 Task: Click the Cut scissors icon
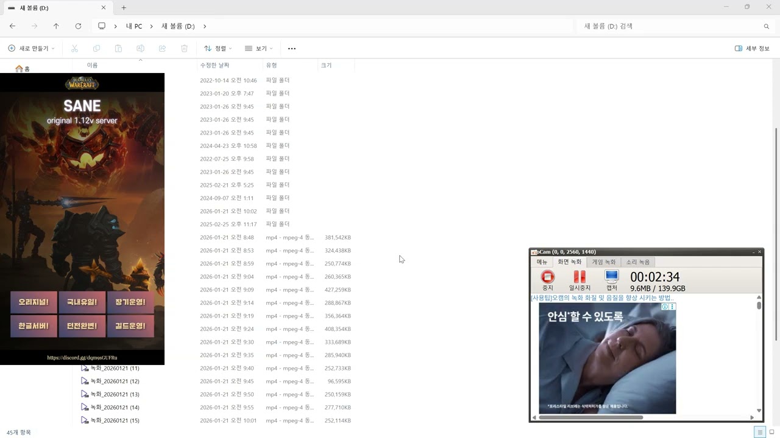(x=74, y=48)
